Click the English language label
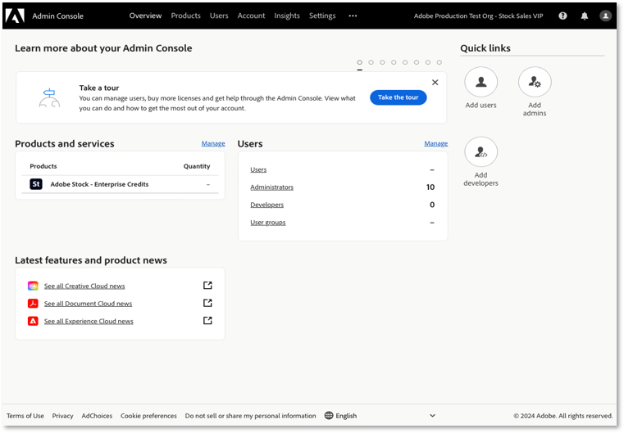The image size is (624, 433). (346, 416)
